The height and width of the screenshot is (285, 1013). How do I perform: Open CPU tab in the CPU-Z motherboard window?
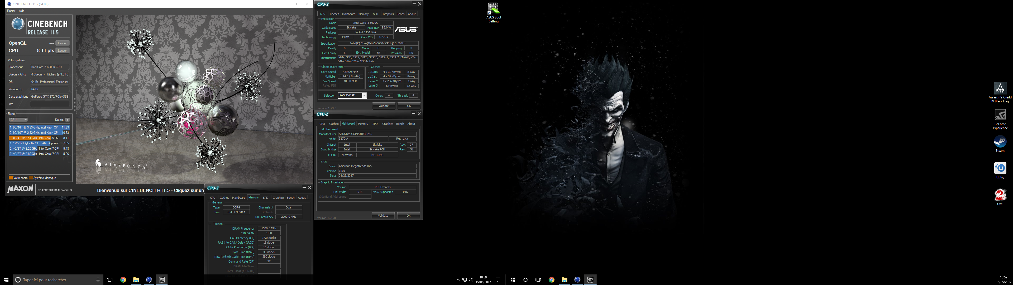[322, 124]
